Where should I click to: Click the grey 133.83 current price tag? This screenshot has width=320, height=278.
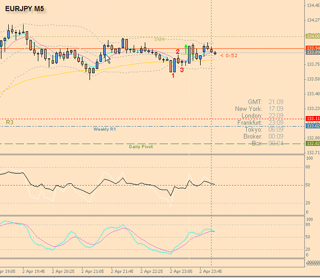coord(313,53)
